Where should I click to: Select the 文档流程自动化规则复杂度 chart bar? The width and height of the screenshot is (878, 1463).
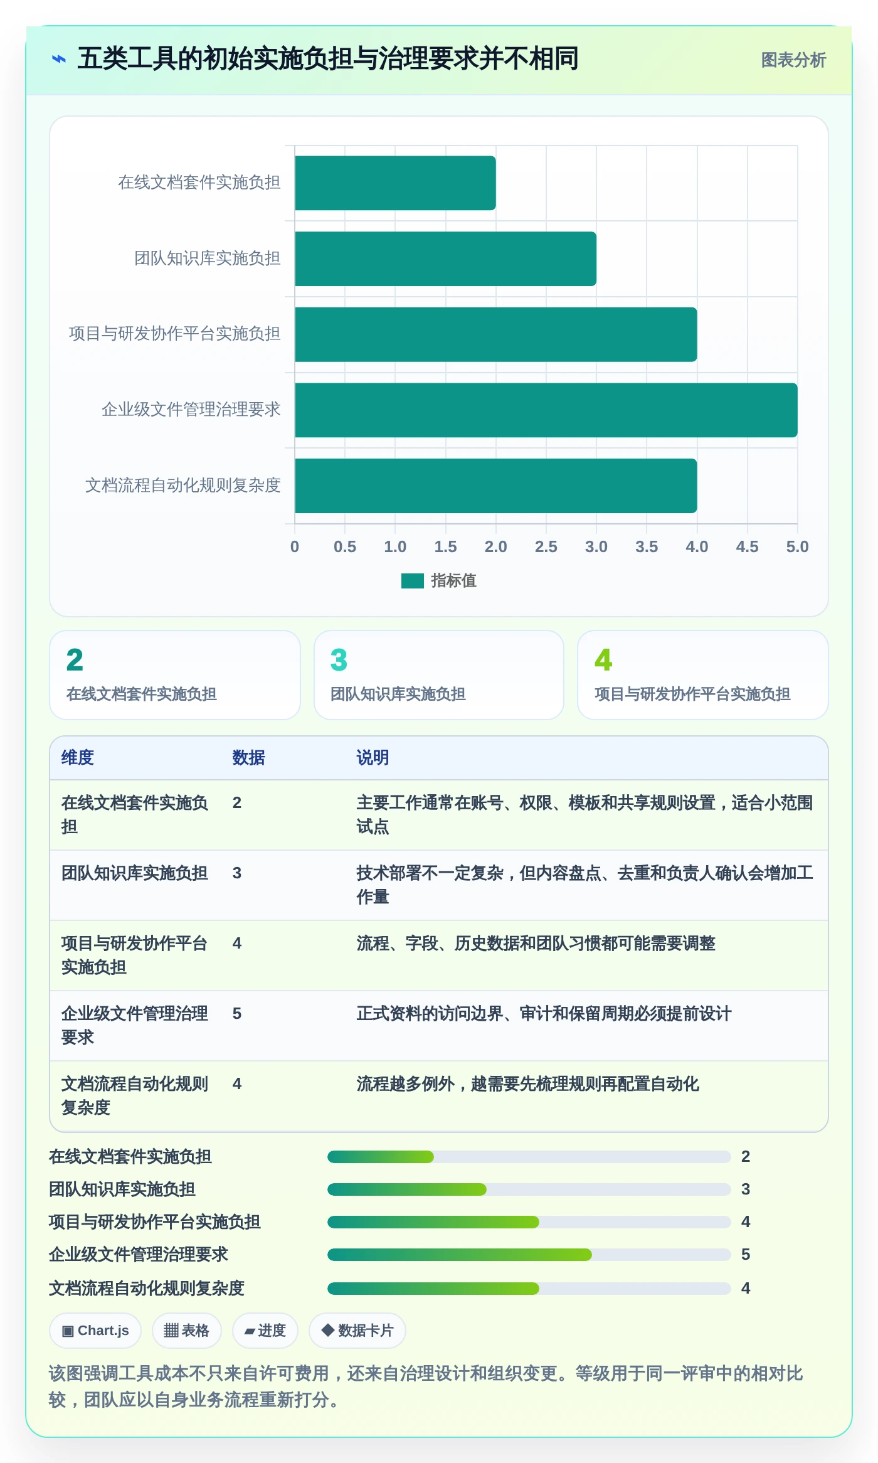496,486
